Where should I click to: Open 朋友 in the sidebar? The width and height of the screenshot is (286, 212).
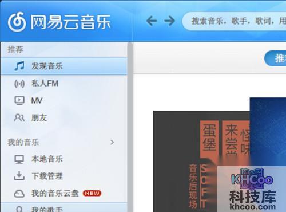click(x=64, y=118)
